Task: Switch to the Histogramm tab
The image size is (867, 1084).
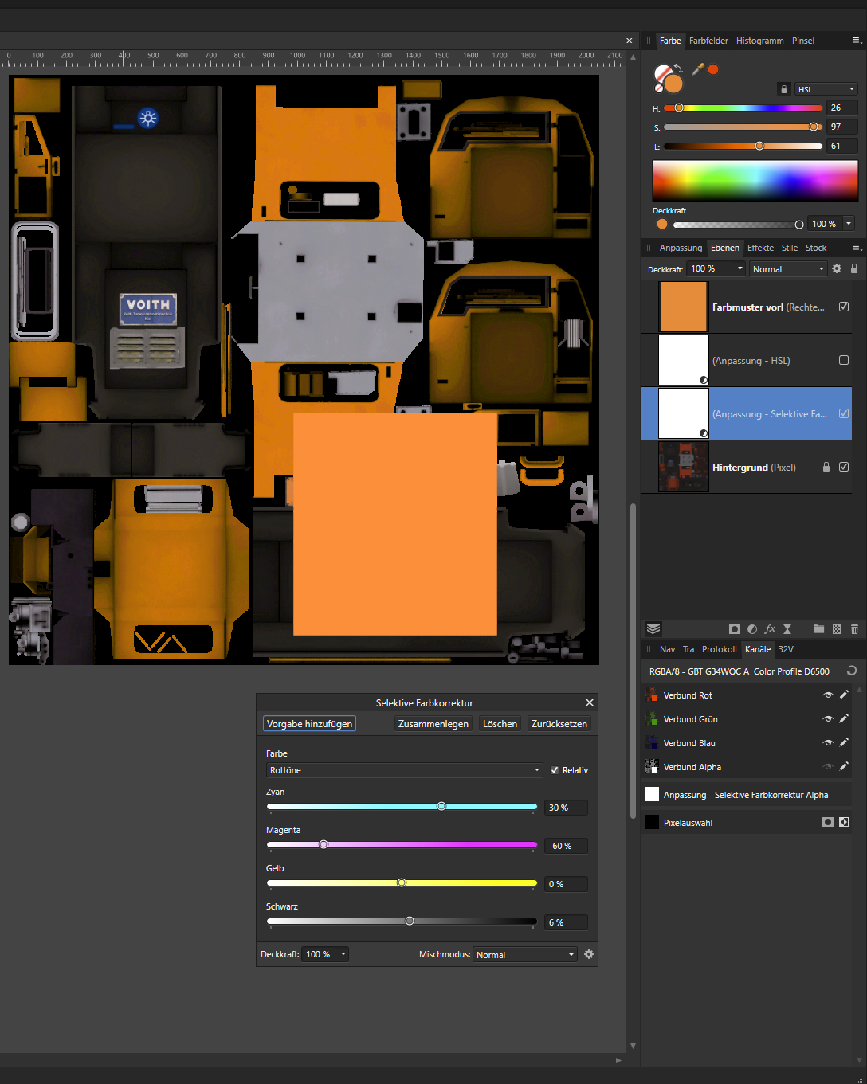Action: [x=759, y=41]
